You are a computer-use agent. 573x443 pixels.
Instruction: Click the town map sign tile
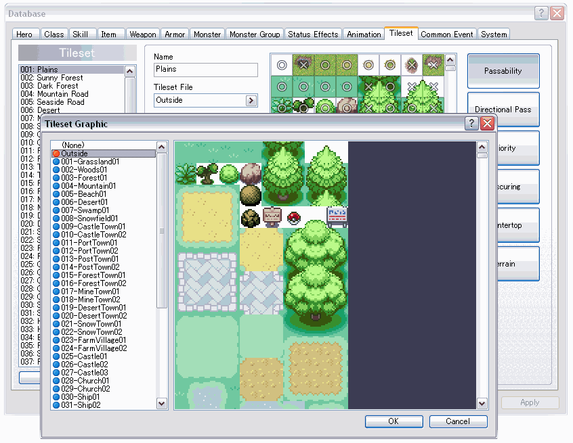click(x=337, y=217)
